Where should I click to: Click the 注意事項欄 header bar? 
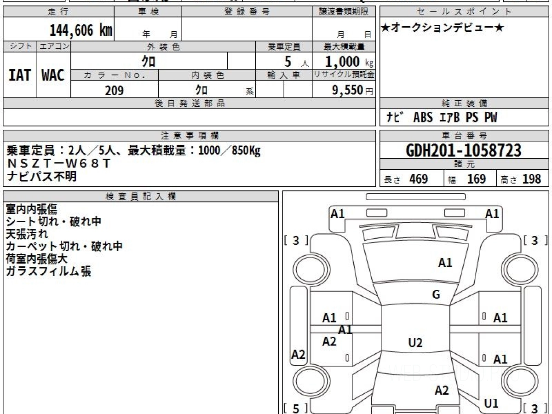tap(190, 136)
